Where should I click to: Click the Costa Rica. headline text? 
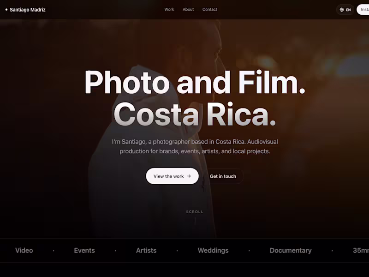coord(195,114)
